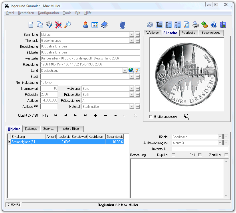Click the ellipsis button next to Händler
This screenshot has width=236, height=213.
226,137
